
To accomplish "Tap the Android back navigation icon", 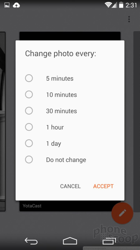I will 31,241.
